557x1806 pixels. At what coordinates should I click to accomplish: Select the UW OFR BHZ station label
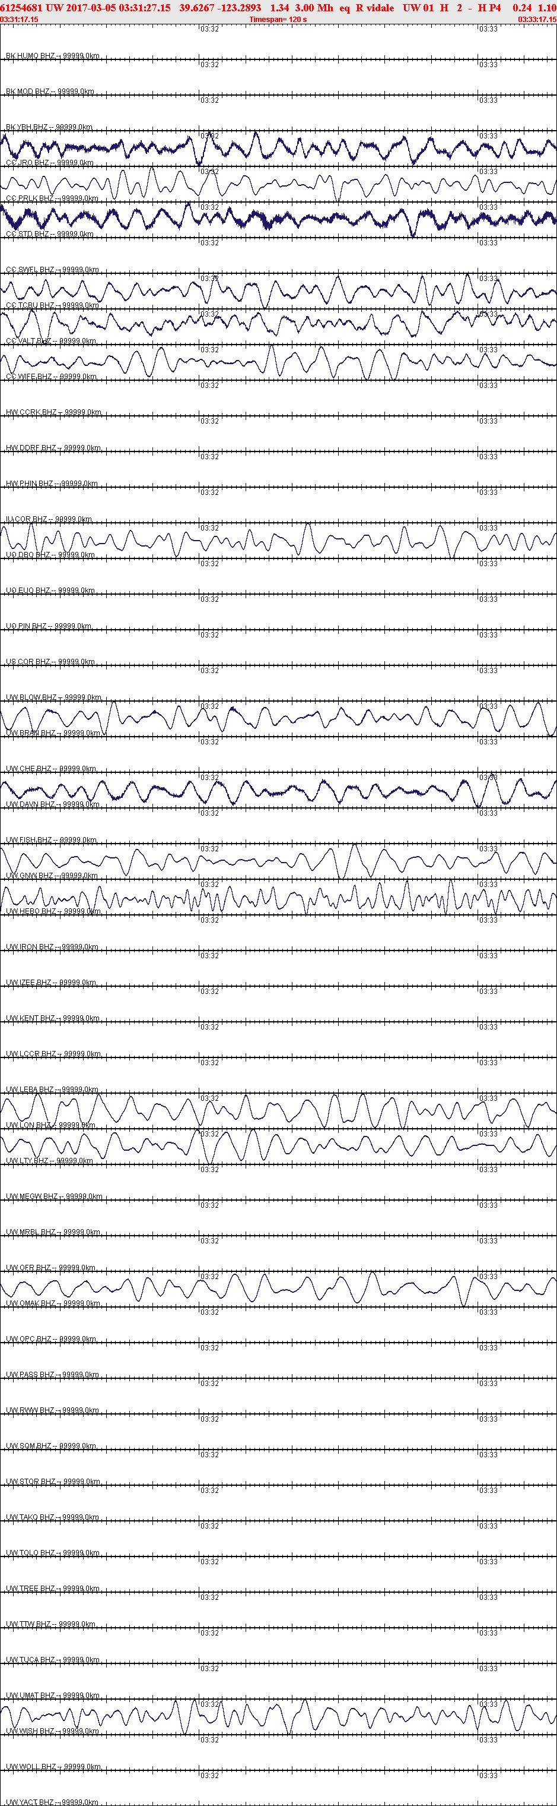pyautogui.click(x=51, y=1268)
